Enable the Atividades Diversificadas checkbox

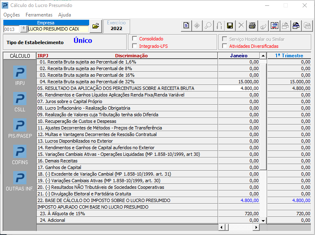pyautogui.click(x=225, y=46)
